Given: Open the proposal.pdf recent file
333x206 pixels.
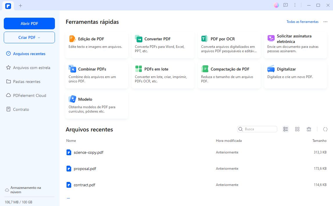Looking at the screenshot, I should click(85, 169).
